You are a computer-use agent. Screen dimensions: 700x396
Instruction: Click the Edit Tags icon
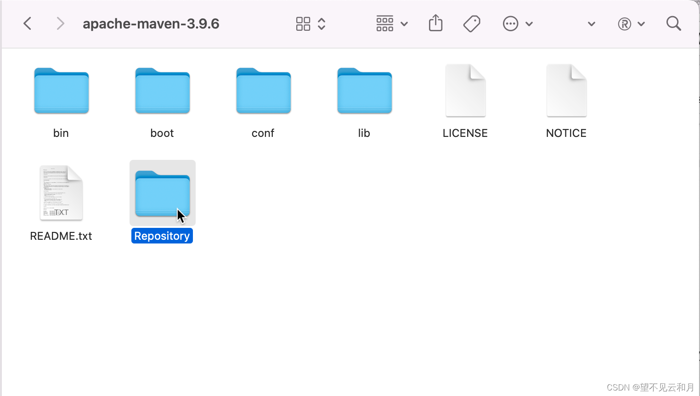pos(472,24)
